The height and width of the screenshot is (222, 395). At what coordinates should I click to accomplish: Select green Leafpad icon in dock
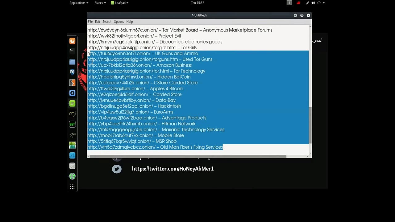pos(72,103)
